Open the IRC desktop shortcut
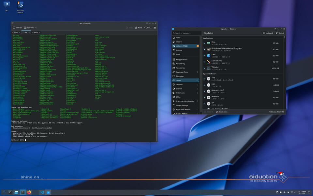 7,6
